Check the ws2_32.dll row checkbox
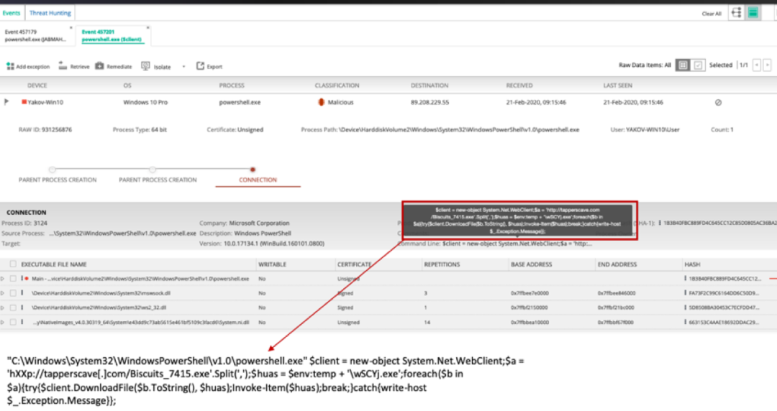Viewport: 777px width, 411px height. 13,308
